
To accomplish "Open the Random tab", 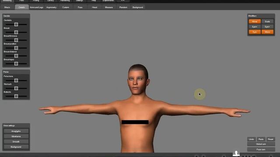I will point(123,7).
